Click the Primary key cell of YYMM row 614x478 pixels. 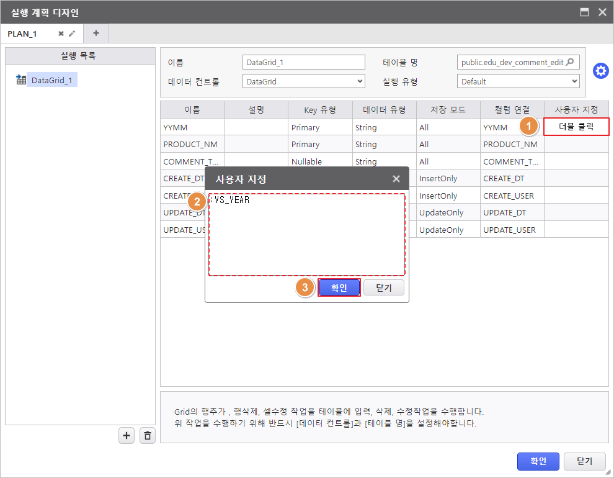pyautogui.click(x=320, y=127)
